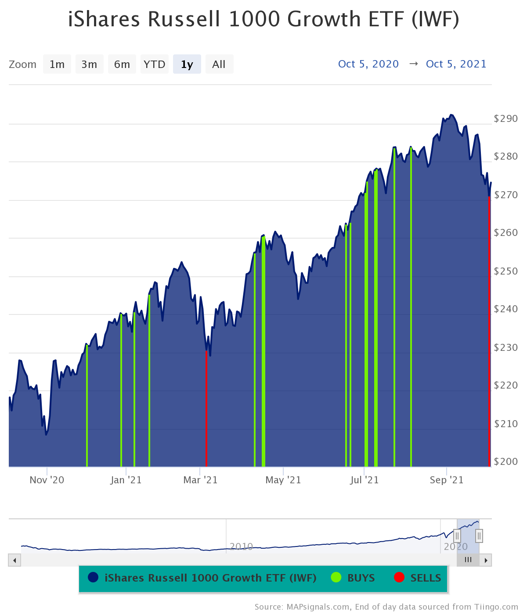527x614 pixels.
Task: Click the Sep '21 x-axis label
Action: coord(447,480)
